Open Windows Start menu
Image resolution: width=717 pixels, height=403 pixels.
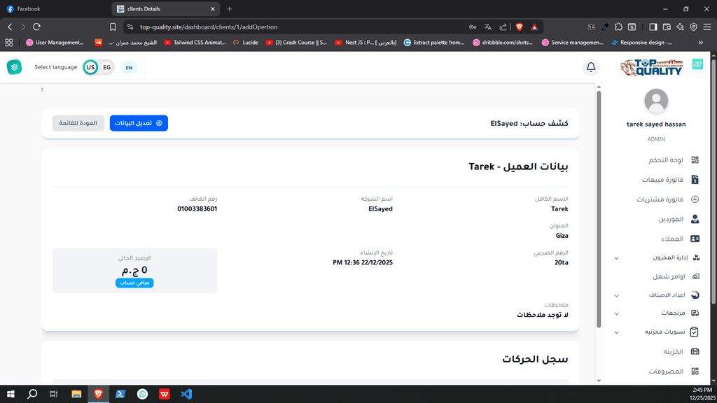[x=11, y=394]
